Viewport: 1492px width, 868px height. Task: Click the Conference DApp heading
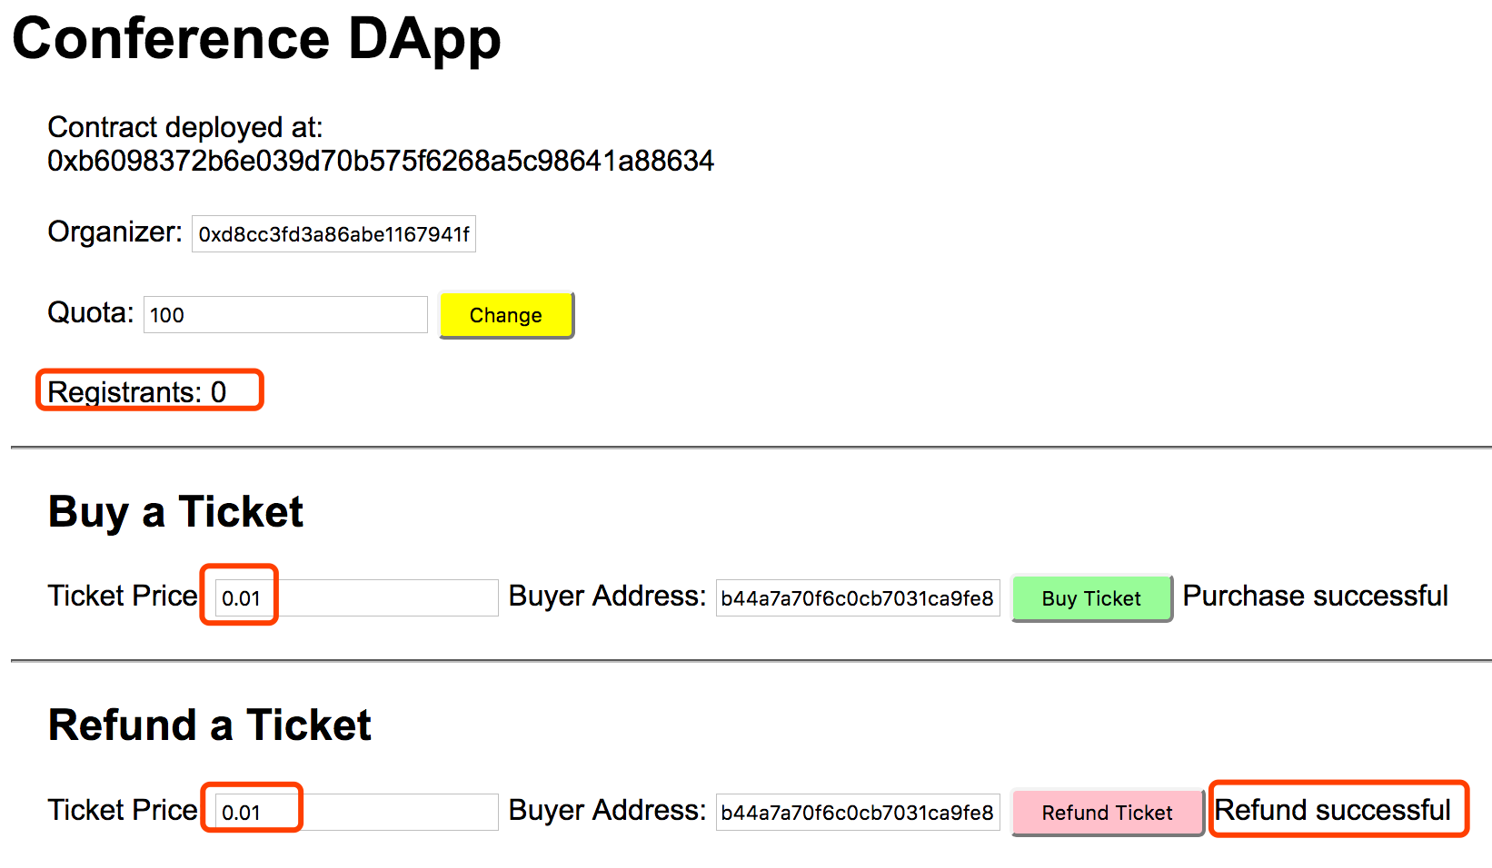256,39
